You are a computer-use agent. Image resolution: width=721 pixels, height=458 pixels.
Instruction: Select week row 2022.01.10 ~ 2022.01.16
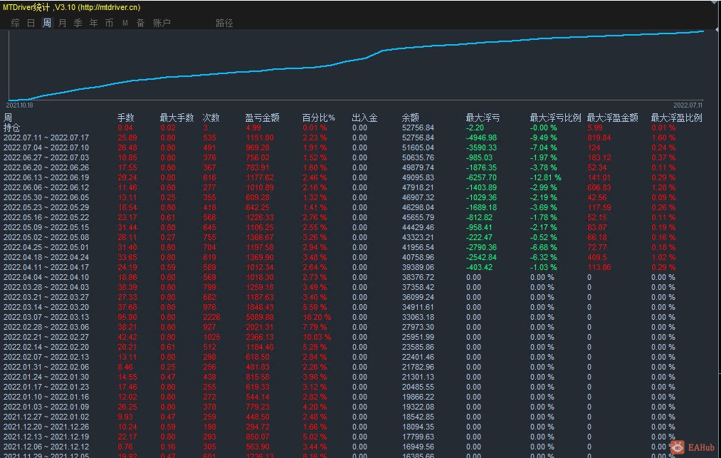(x=46, y=397)
